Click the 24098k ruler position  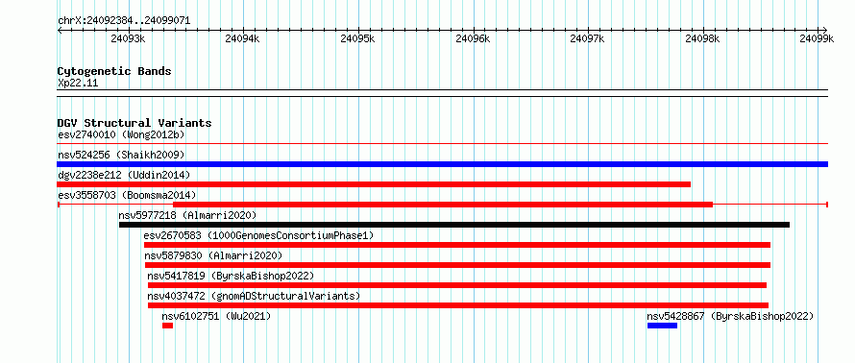[x=702, y=38]
